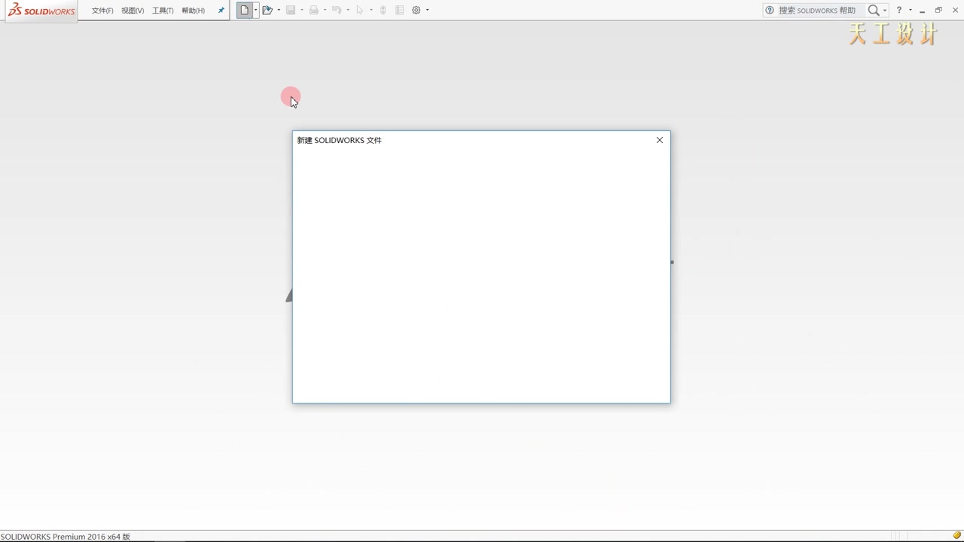The height and width of the screenshot is (542, 964).
Task: Open the 视图(V) menu
Action: pyautogui.click(x=133, y=11)
